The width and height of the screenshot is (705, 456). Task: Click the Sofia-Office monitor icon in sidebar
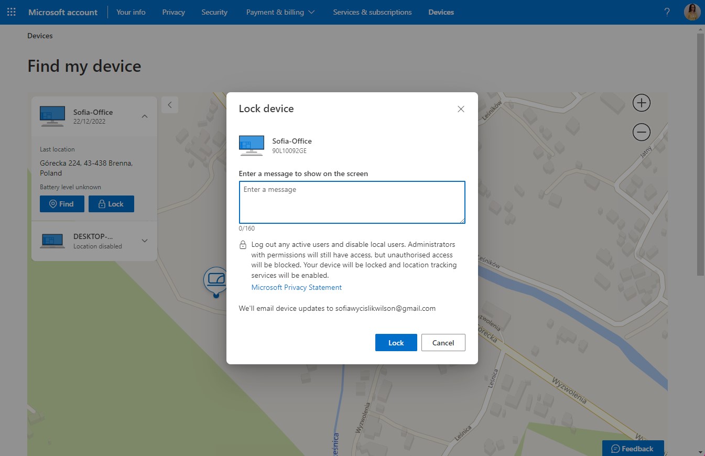(x=52, y=116)
